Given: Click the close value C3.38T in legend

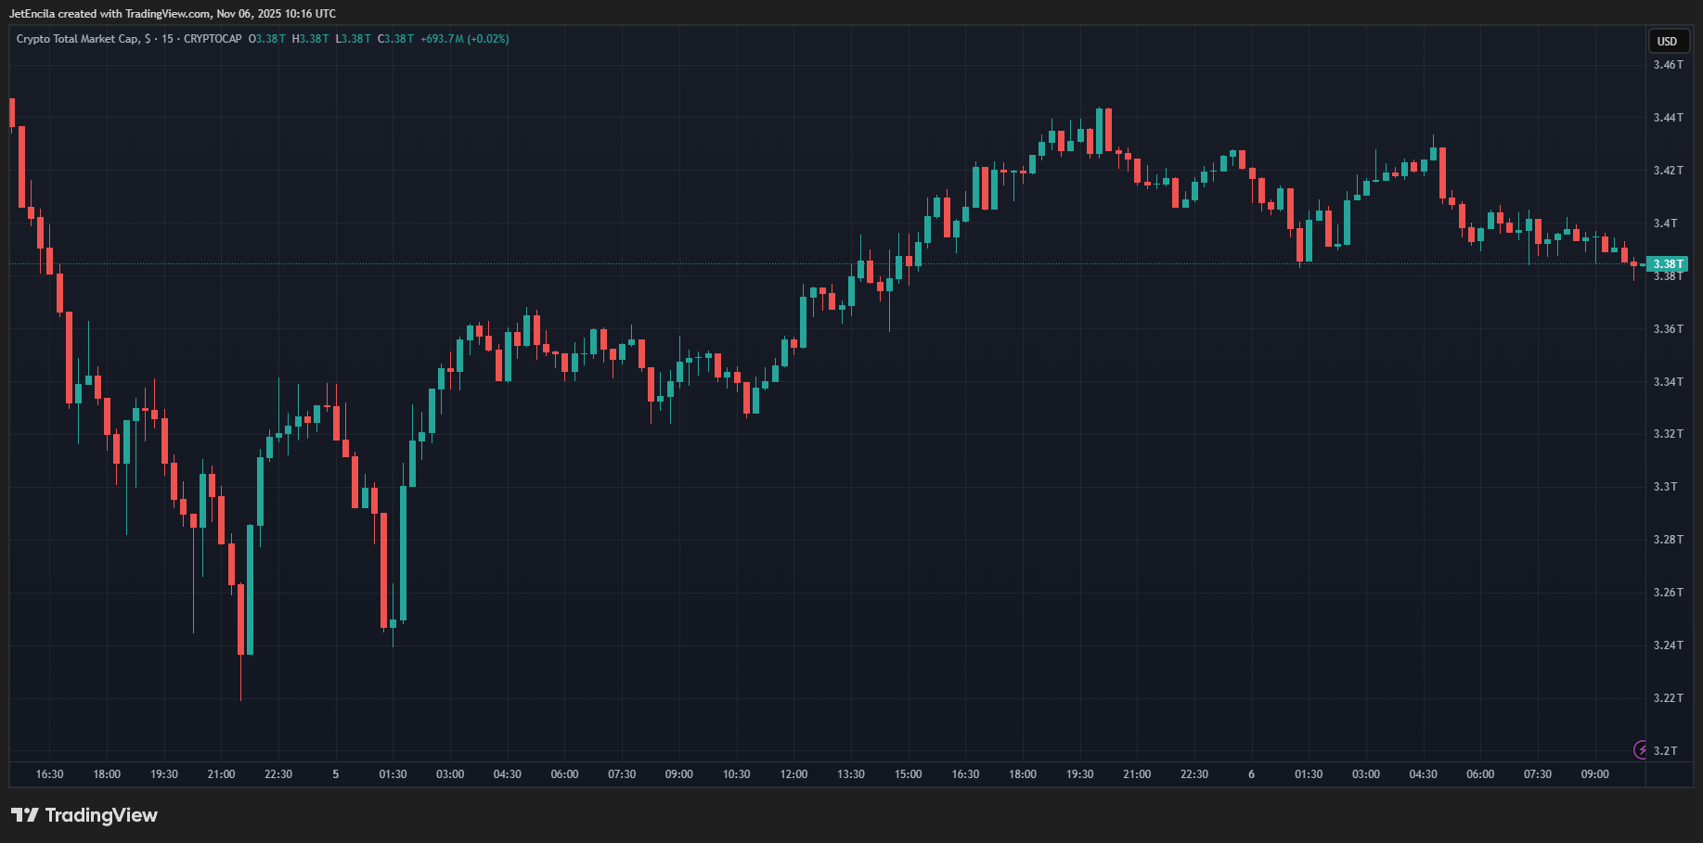Looking at the screenshot, I should pyautogui.click(x=395, y=39).
